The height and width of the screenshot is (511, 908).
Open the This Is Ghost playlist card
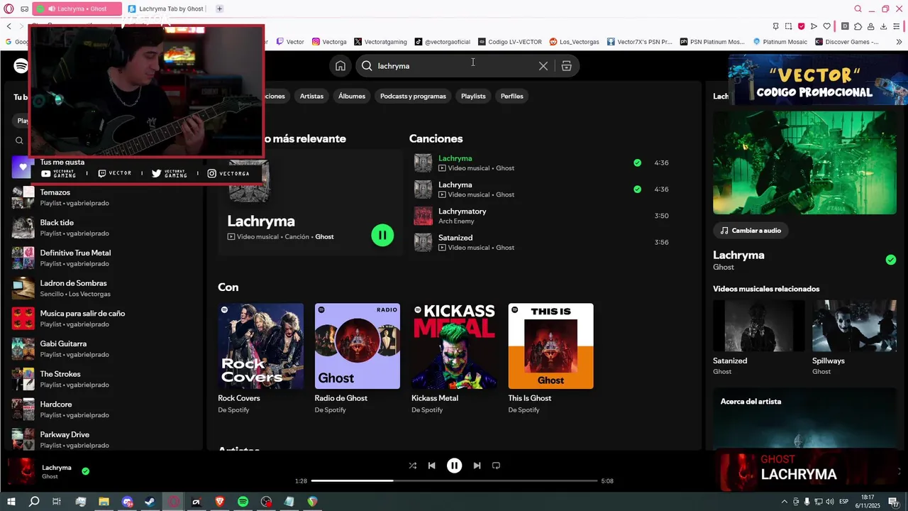click(x=551, y=359)
